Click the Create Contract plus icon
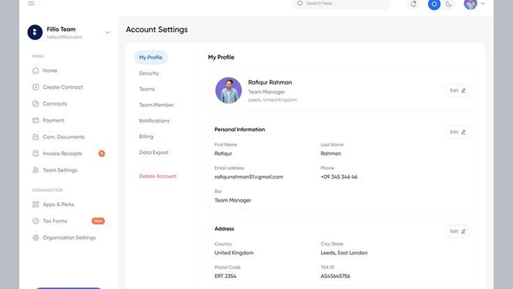This screenshot has width=513, height=289. [36, 87]
